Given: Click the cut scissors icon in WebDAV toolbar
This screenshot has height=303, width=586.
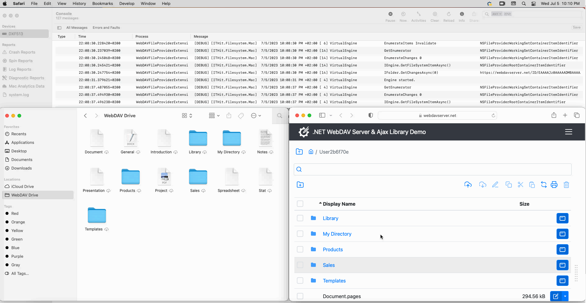Looking at the screenshot, I should [520, 185].
